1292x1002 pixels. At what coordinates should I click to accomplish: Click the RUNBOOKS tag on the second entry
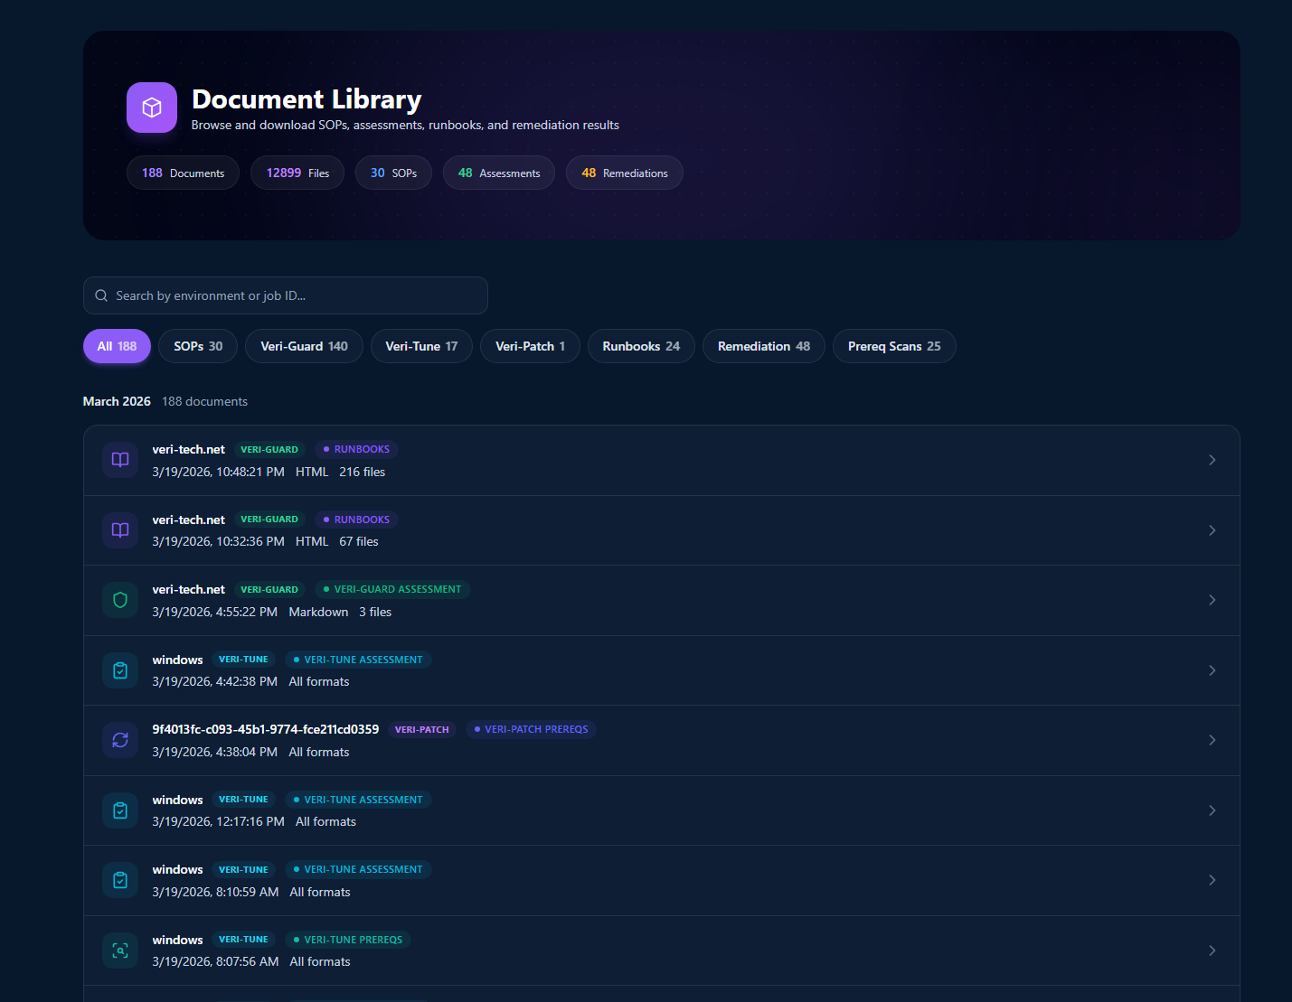coord(355,519)
